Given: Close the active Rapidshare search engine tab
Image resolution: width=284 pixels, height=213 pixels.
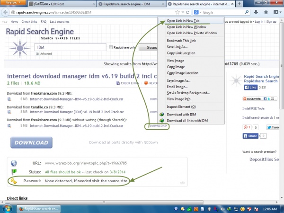Looking at the screenshot, I should click(x=232, y=4).
